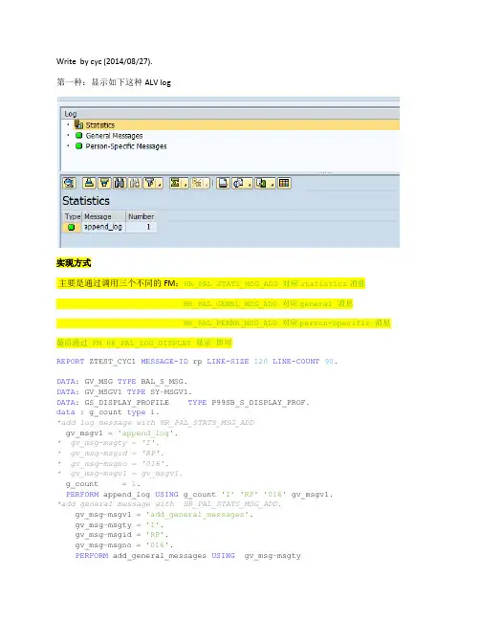Click the Views icon in ALV toolbar
Image resolution: width=480 pixels, height=621 pixels.
(x=238, y=183)
